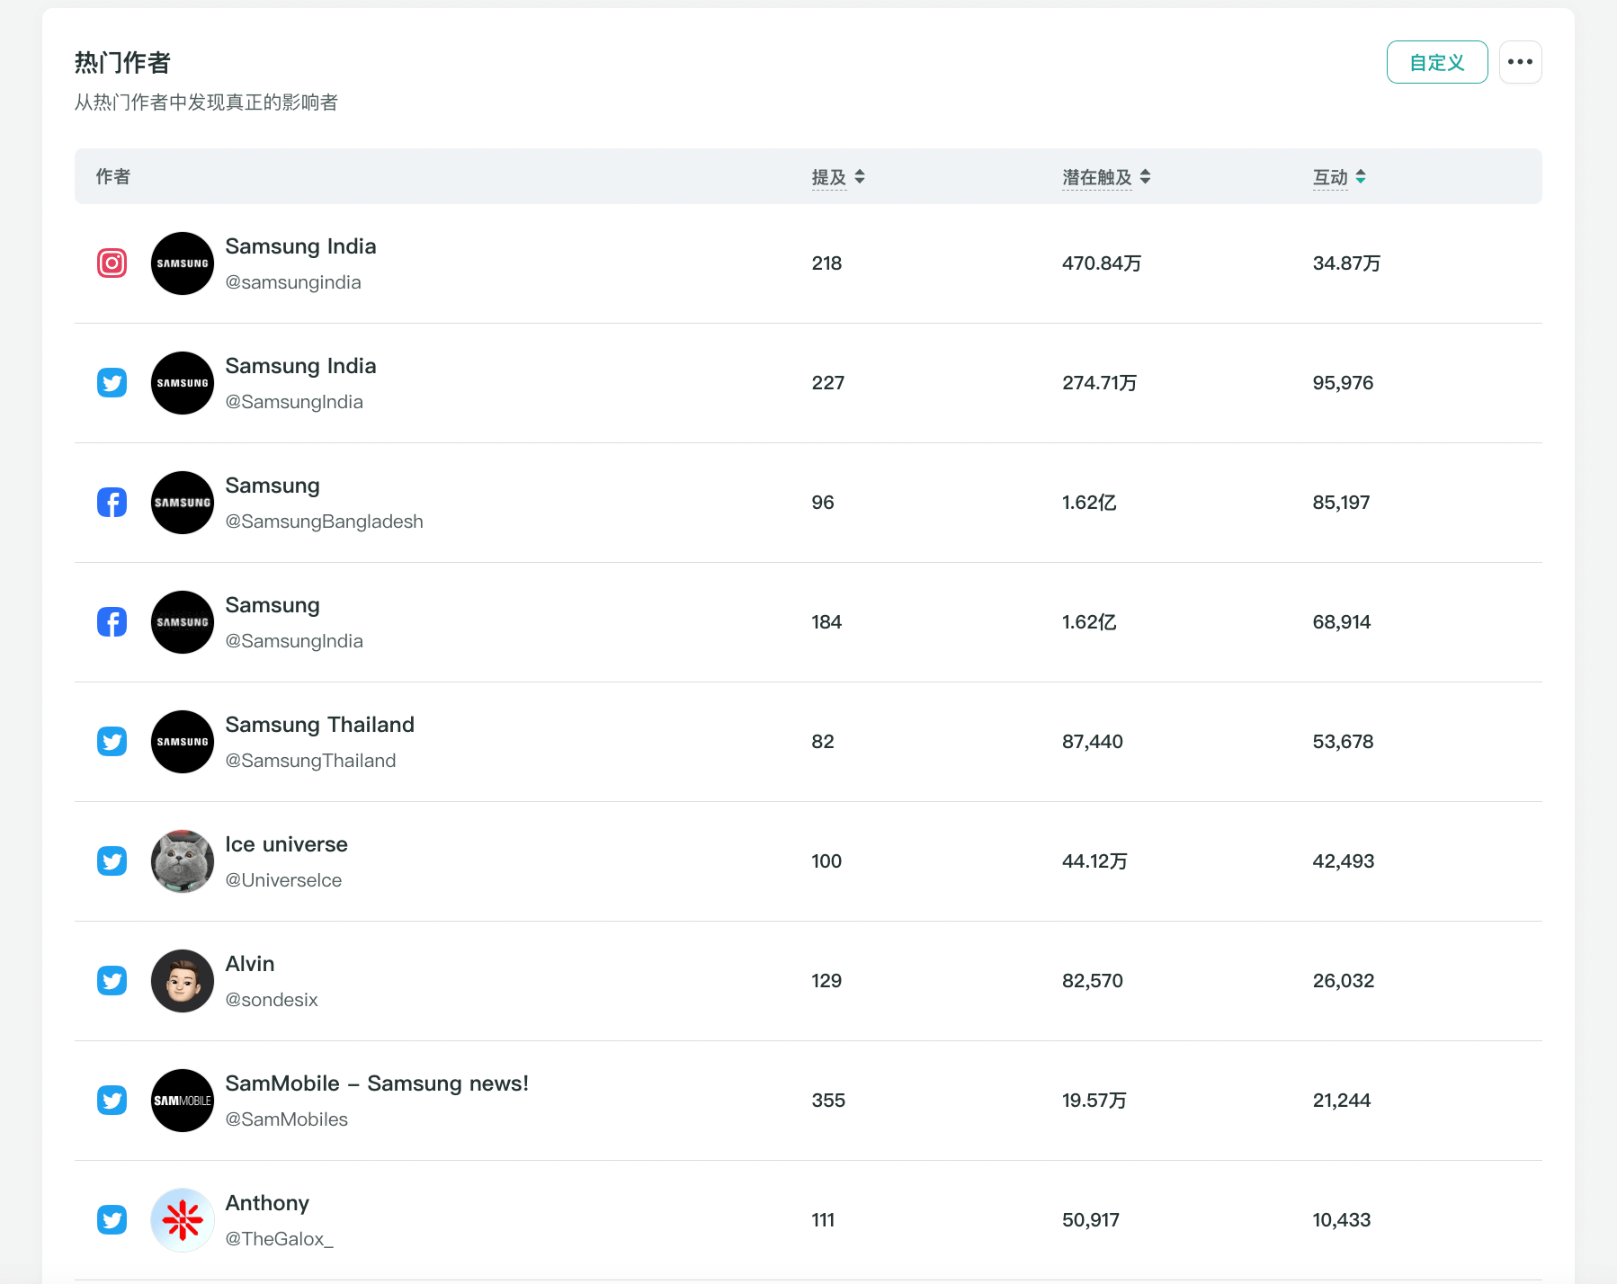
Task: Click Facebook icon in the 184-mentions Samsung row
Action: (x=112, y=622)
